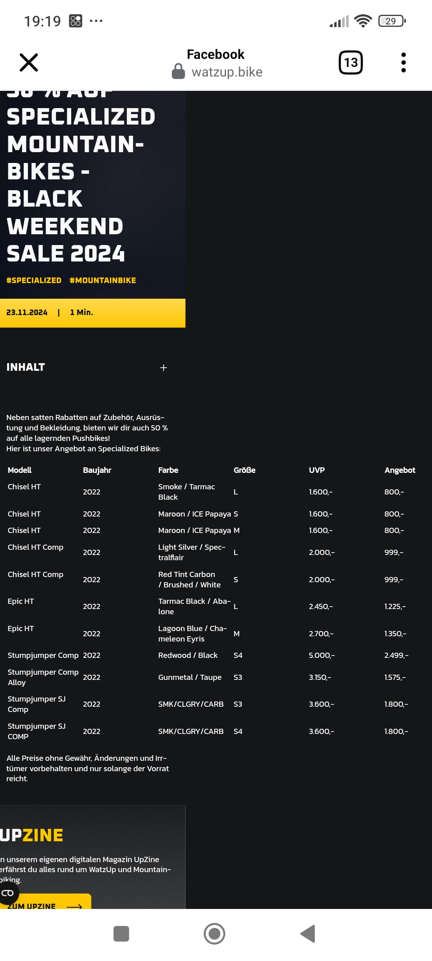The height and width of the screenshot is (961, 432).
Task: Tap the UPZINE logo heading
Action: pyautogui.click(x=32, y=835)
